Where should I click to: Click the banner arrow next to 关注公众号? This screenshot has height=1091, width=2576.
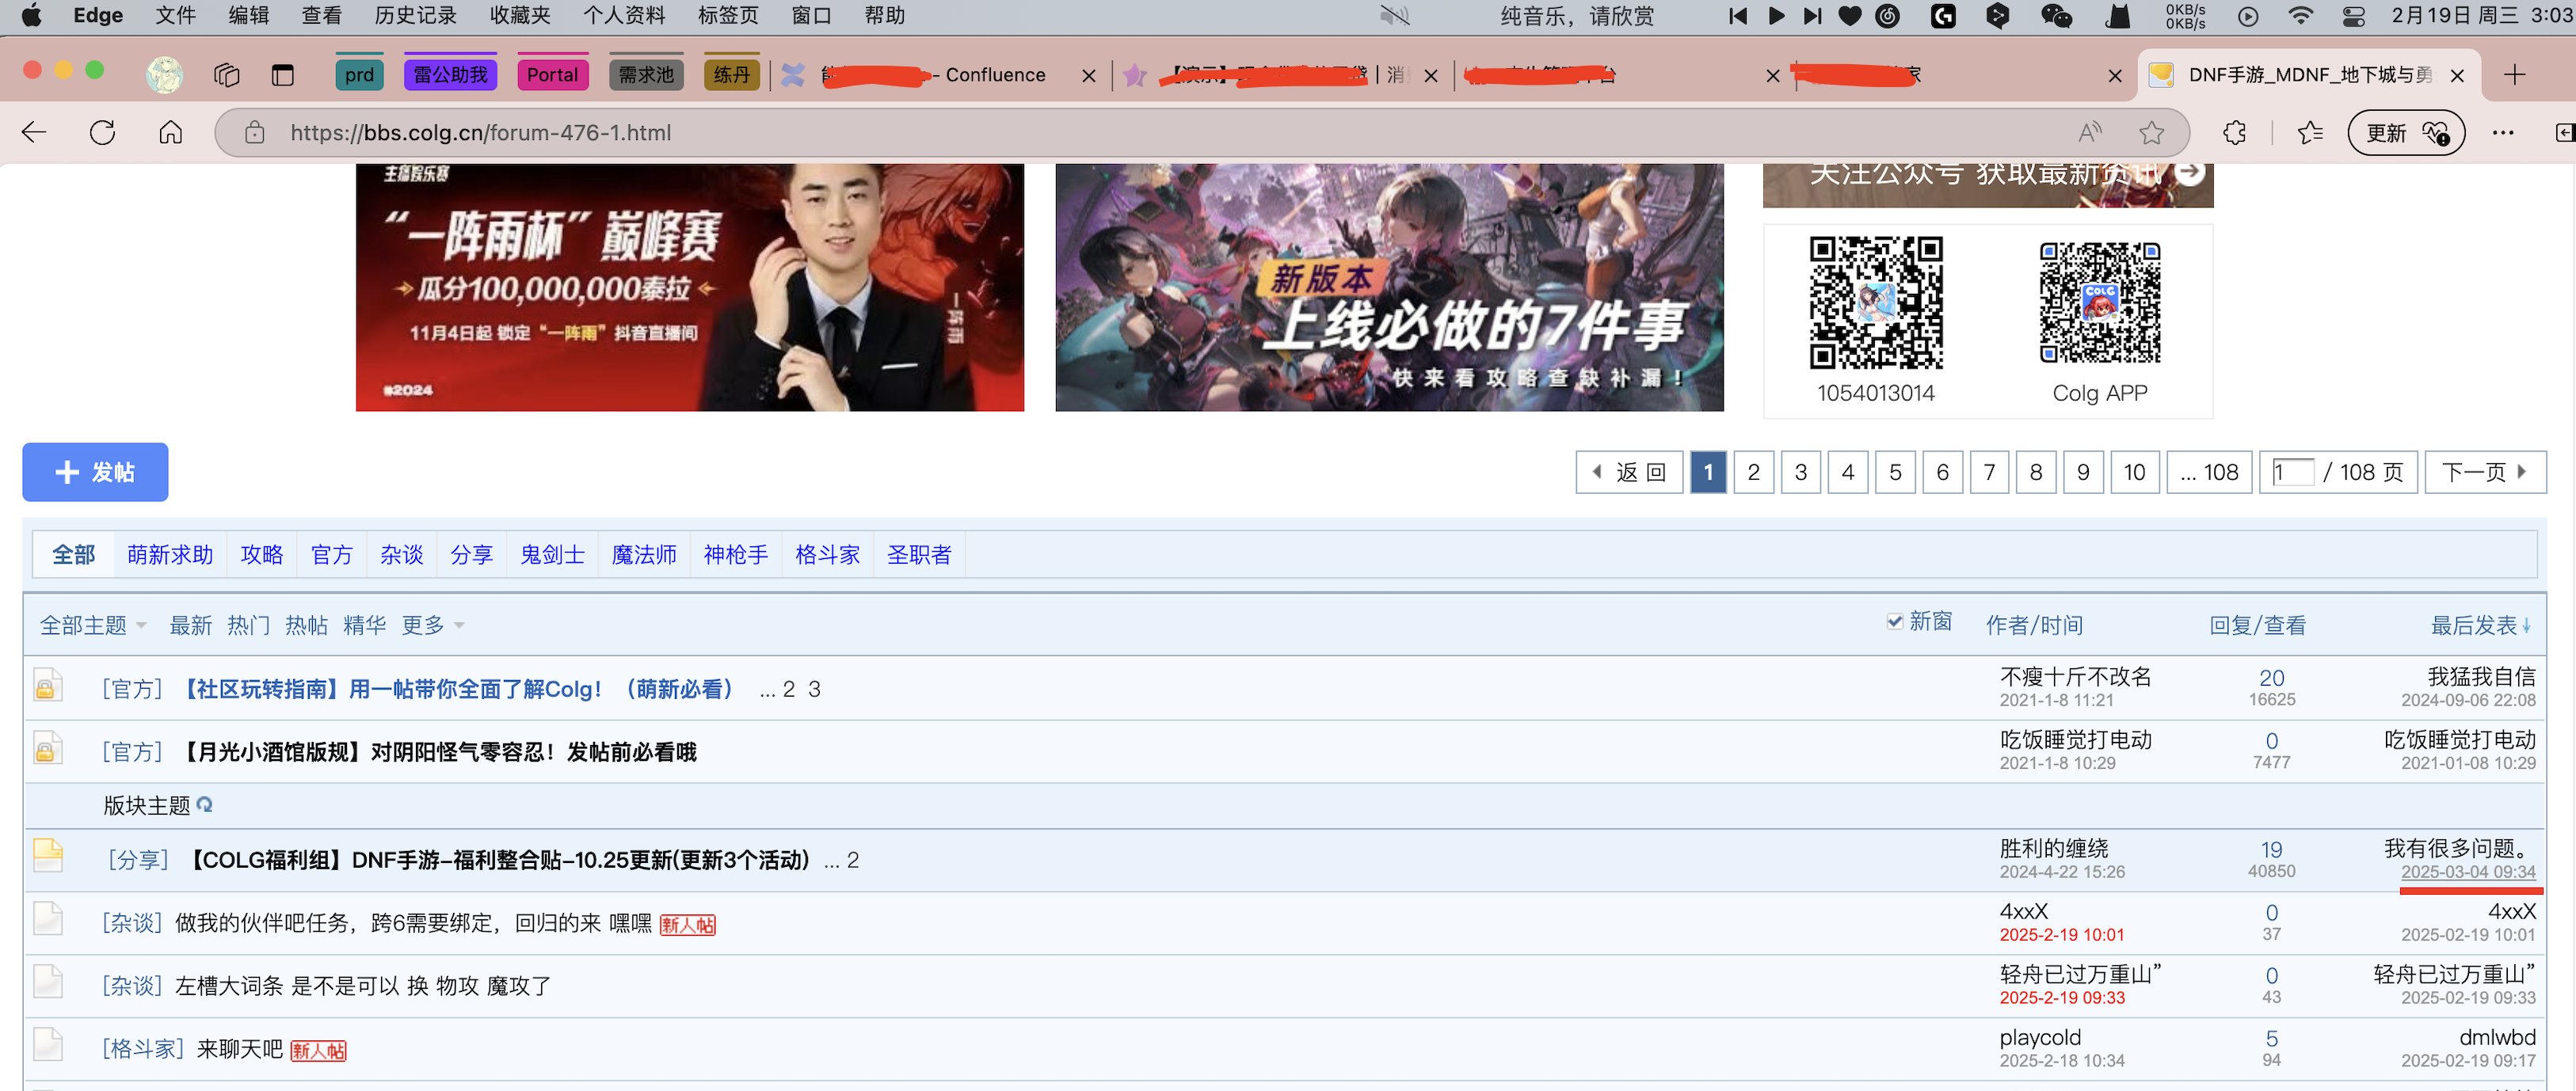point(2190,172)
